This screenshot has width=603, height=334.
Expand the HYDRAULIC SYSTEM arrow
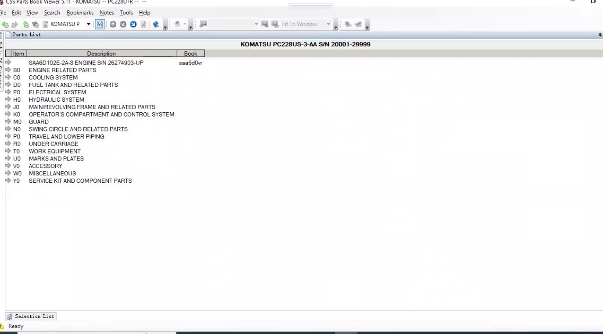pyautogui.click(x=8, y=99)
